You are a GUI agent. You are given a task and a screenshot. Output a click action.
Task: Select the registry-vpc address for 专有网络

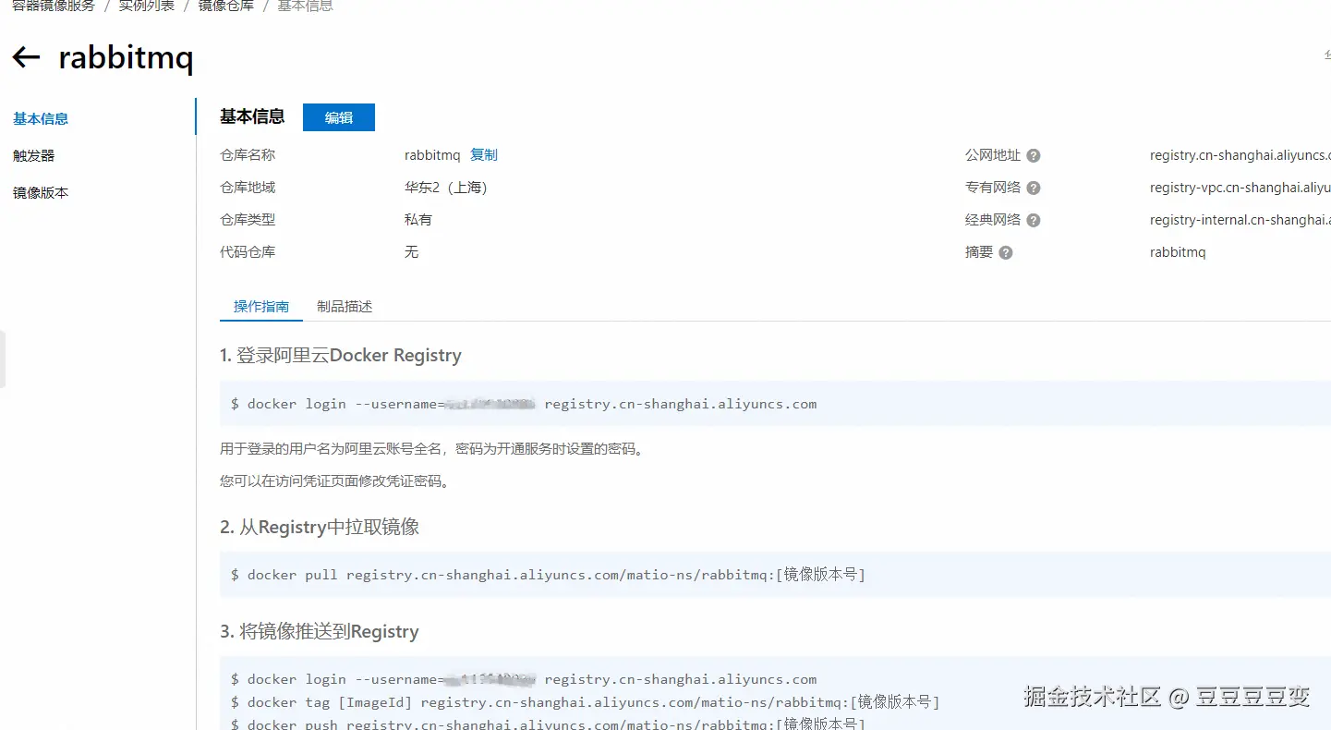tap(1240, 188)
